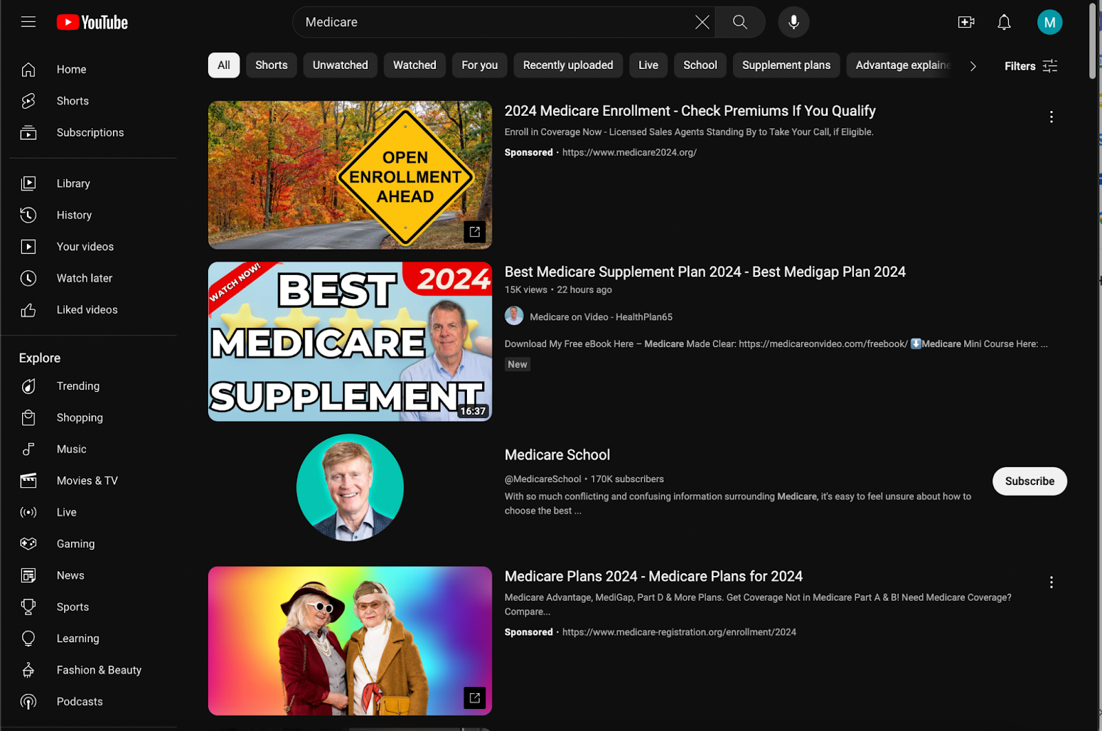The image size is (1102, 731).
Task: Open the hamburger guide menu
Action: 28,22
